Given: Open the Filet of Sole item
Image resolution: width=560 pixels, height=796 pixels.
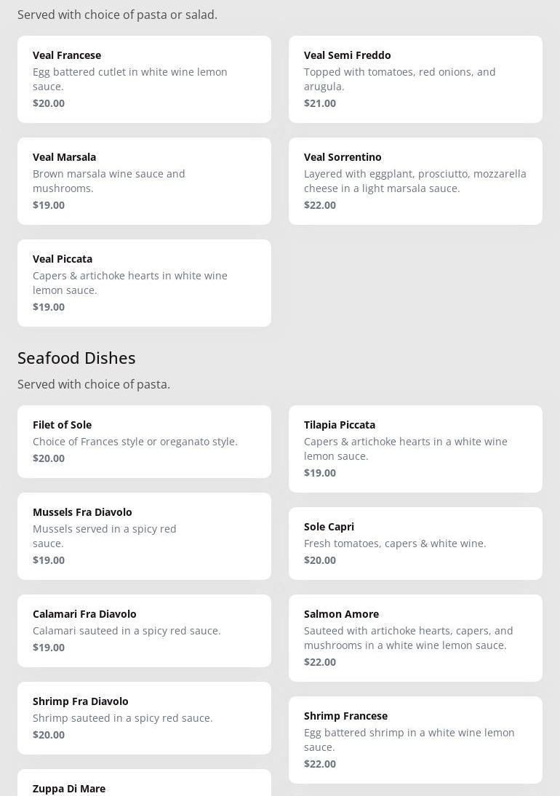Looking at the screenshot, I should 144,441.
